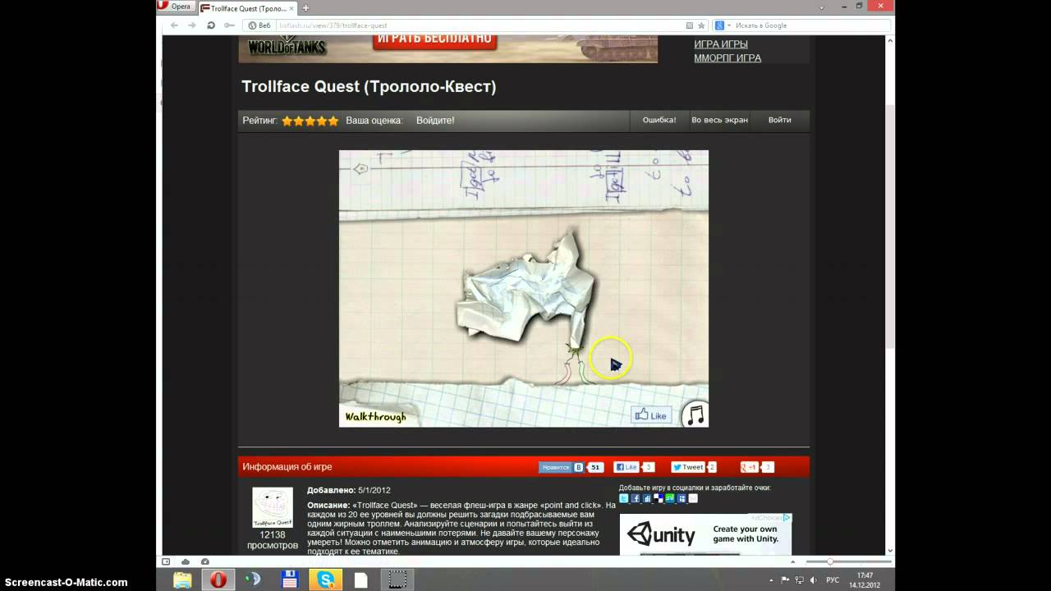Open File Explorer from the taskbar
1051x591 pixels.
pos(182,580)
